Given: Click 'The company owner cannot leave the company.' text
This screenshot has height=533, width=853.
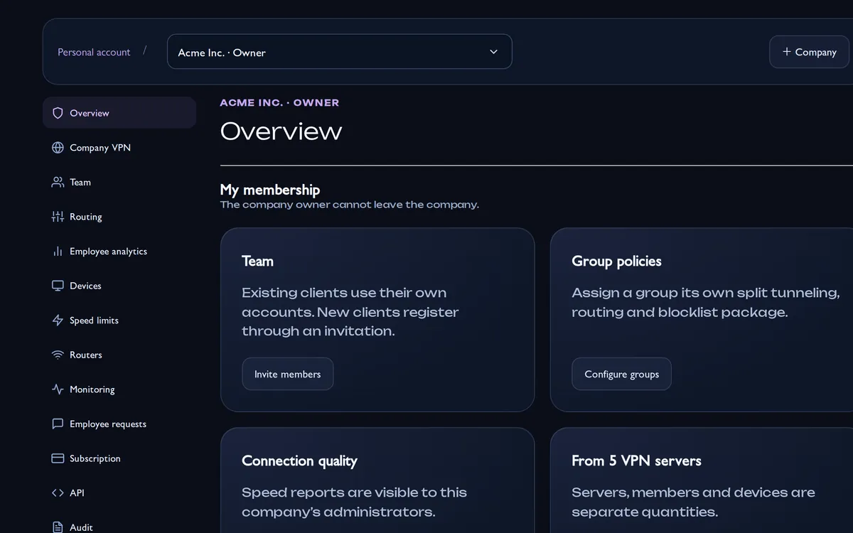Looking at the screenshot, I should pos(350,205).
